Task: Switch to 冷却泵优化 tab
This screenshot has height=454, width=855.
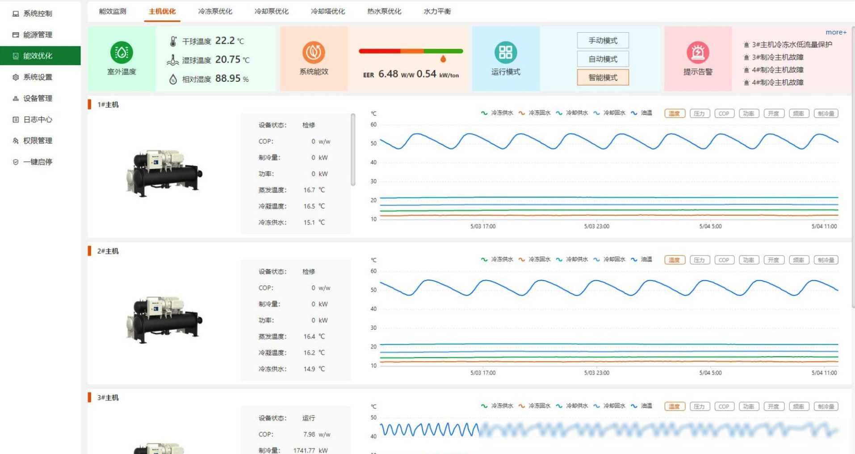Action: click(x=271, y=11)
